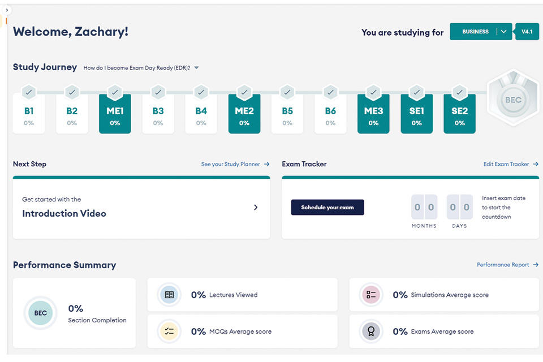Toggle the checkmark above B1 module

click(29, 91)
